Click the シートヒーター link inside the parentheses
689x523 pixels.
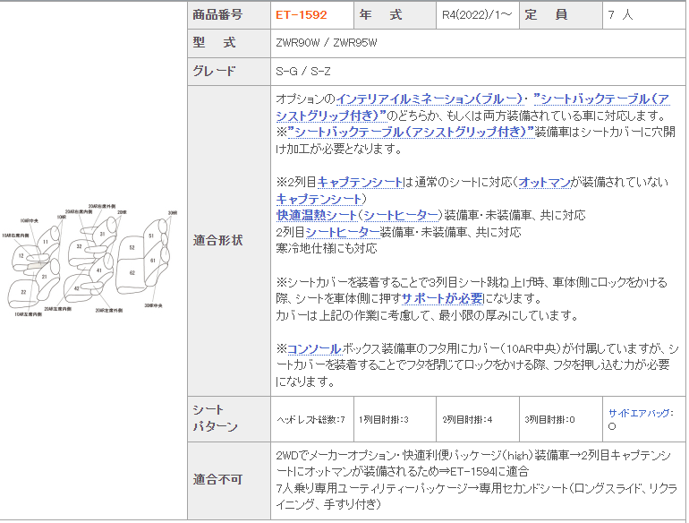click(401, 215)
